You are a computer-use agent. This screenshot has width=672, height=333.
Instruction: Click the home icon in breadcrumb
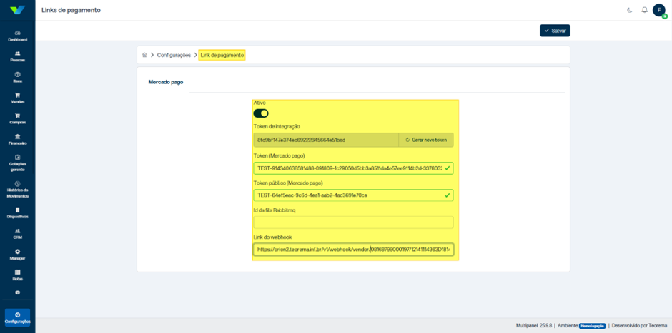click(145, 55)
